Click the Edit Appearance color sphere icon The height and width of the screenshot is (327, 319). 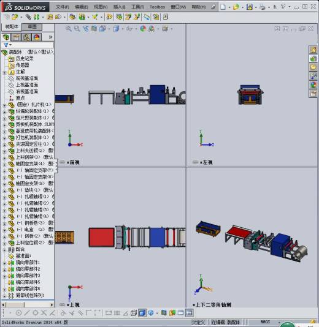click(143, 29)
